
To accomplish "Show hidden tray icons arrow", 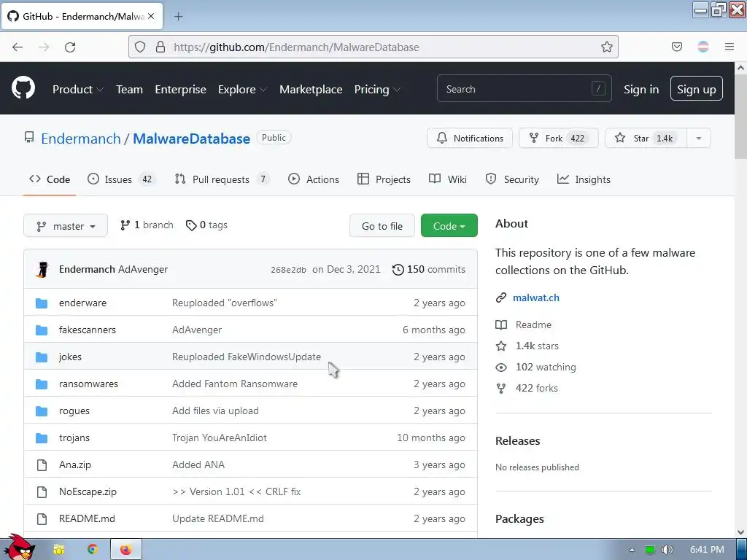I will point(632,550).
